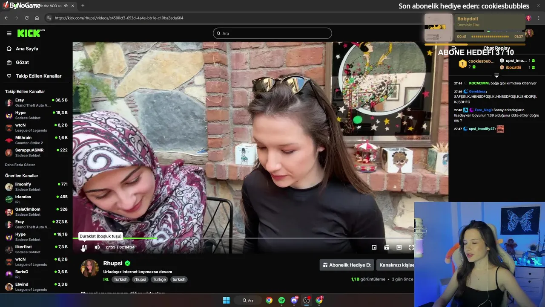Open a new browser tab
The height and width of the screenshot is (307, 545).
click(x=83, y=6)
